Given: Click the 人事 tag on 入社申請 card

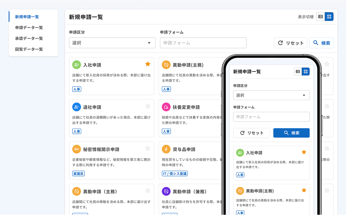Looking at the screenshot, I should 76,89.
